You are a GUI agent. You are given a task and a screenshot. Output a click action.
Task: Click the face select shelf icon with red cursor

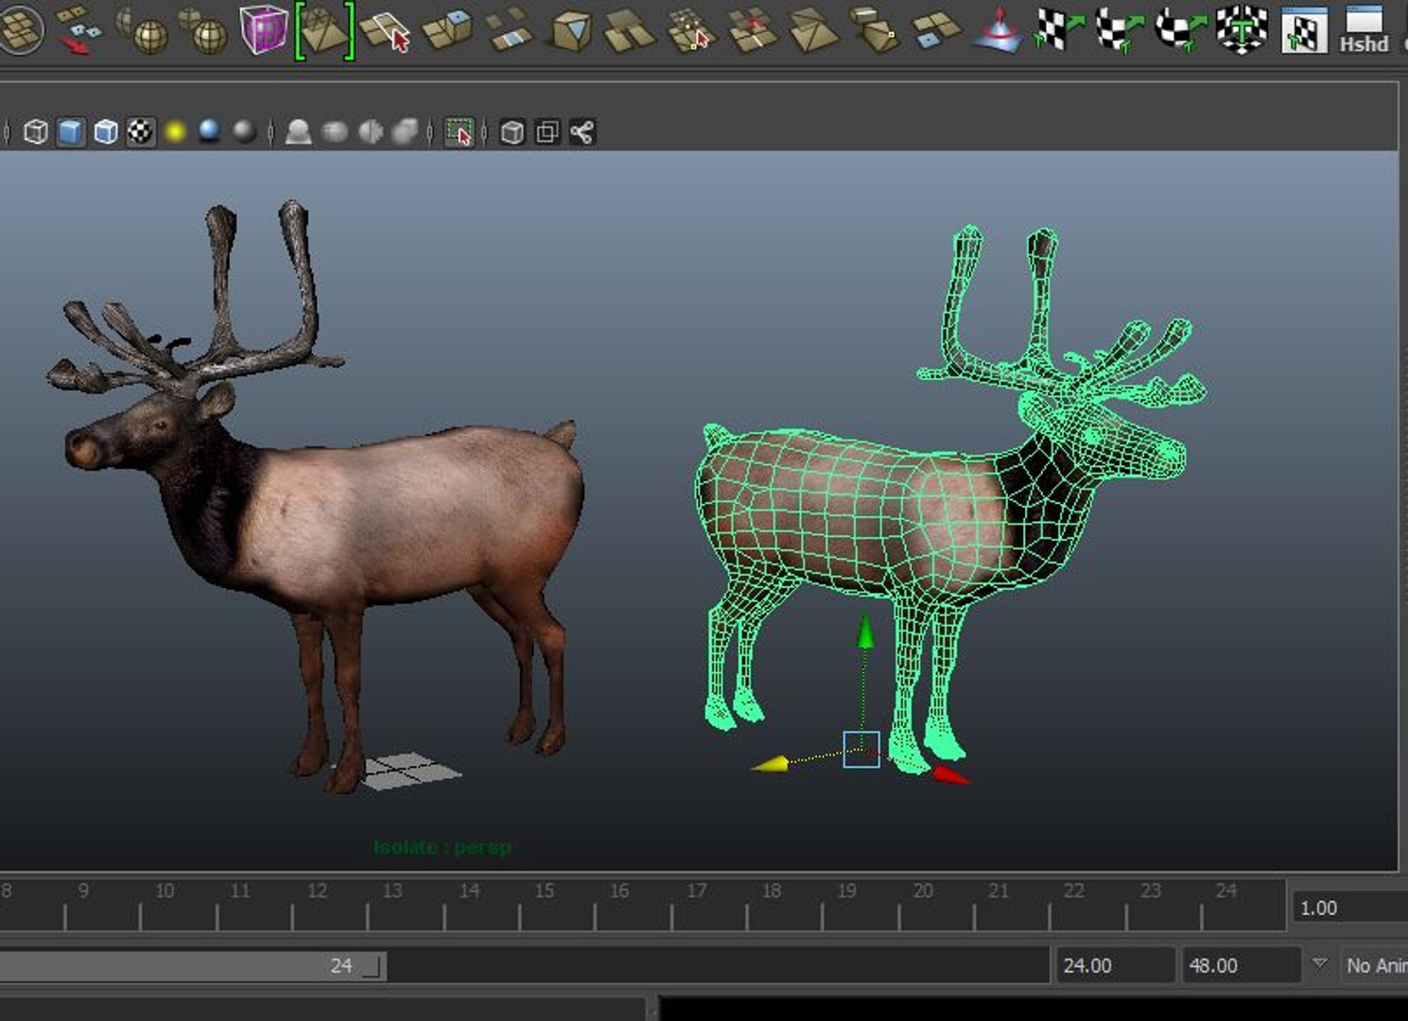pyautogui.click(x=386, y=30)
